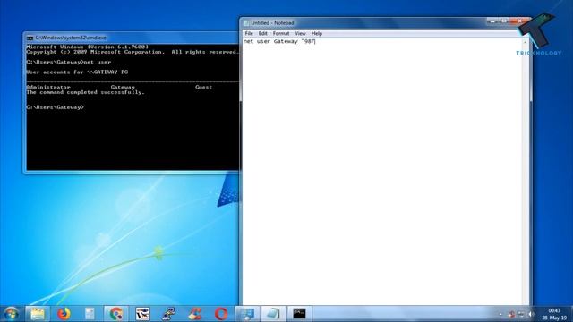Open the Notepad Edit menu
This screenshot has height=322, width=573.
(262, 34)
